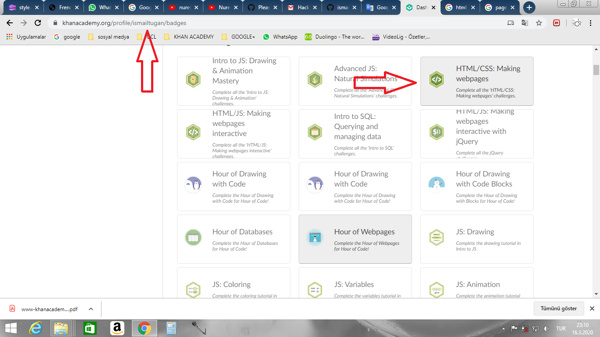Click the HTML/CSS: Making webpages badge icon

coord(436,79)
